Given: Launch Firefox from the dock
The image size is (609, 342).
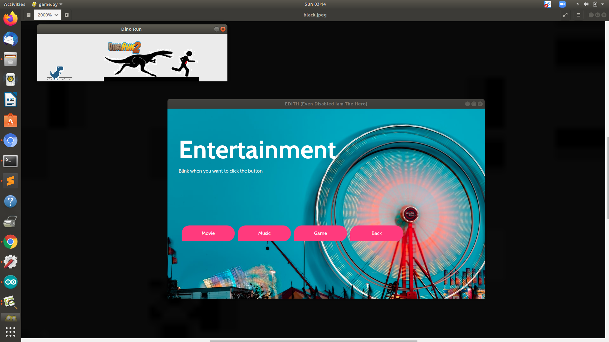Looking at the screenshot, I should point(10,19).
